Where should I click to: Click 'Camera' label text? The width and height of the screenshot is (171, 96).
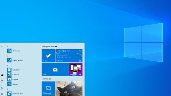[15, 79]
